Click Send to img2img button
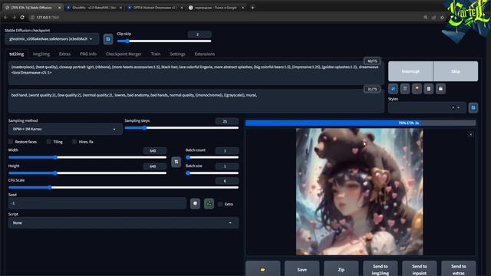Screen dimensions: 491x276 click(x=381, y=269)
